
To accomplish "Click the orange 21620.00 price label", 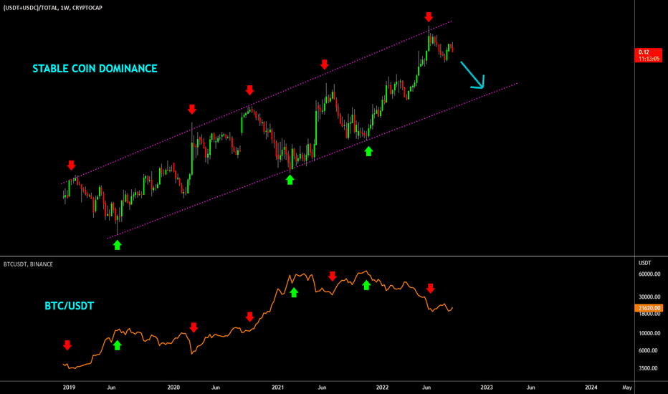I will 649,308.
